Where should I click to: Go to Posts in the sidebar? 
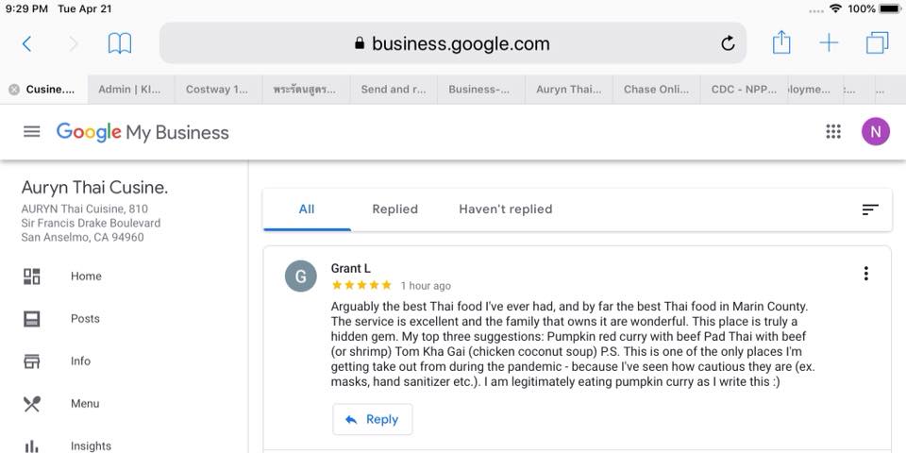point(85,319)
